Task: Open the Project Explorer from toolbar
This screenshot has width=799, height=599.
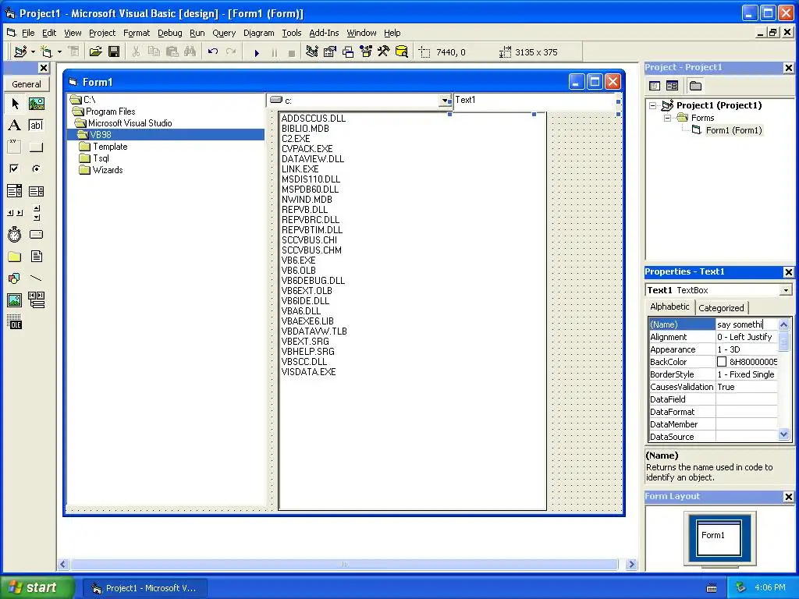Action: coord(312,52)
